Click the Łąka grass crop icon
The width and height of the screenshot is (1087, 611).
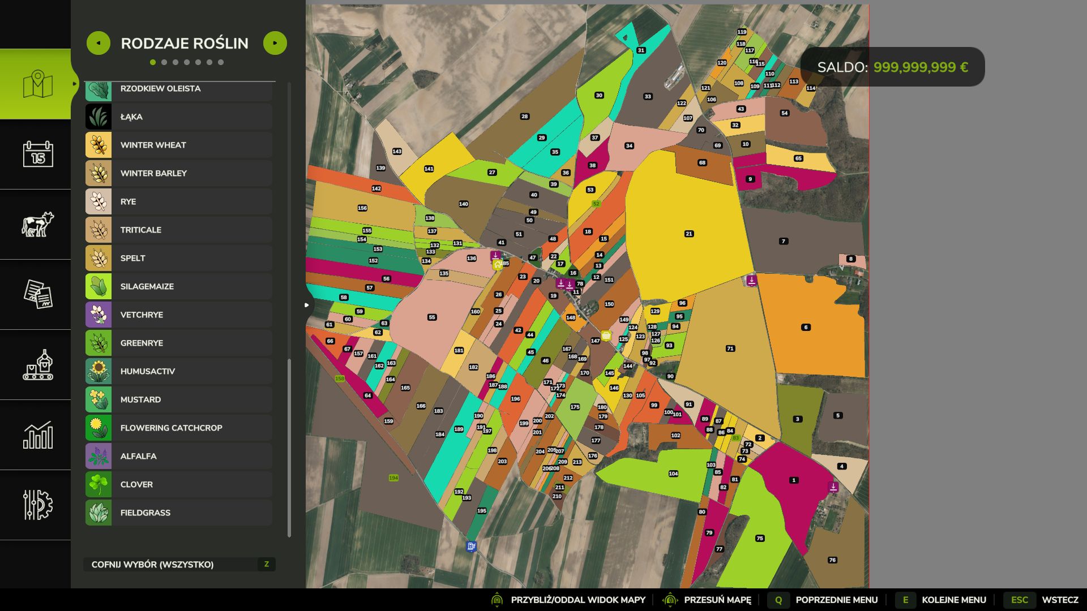tap(99, 117)
